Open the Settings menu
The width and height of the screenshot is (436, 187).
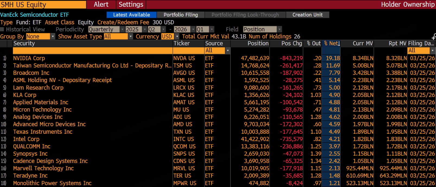pos(131,5)
